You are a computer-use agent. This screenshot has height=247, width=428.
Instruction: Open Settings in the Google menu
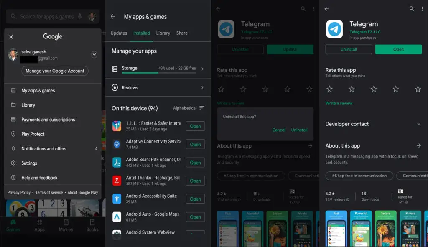(x=53, y=163)
